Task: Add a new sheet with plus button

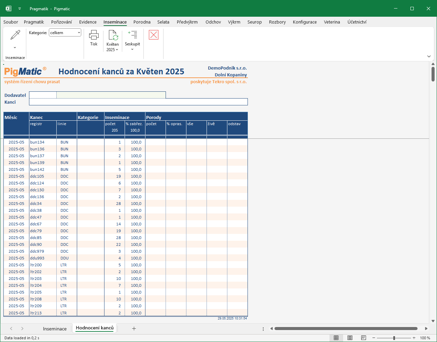Action: click(134, 329)
